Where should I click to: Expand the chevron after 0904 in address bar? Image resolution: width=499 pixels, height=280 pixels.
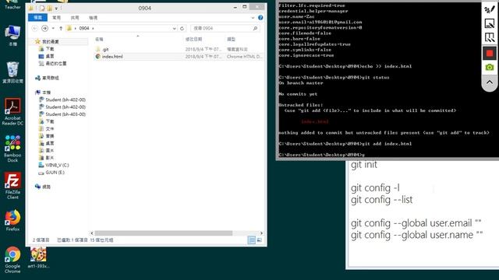[93, 28]
